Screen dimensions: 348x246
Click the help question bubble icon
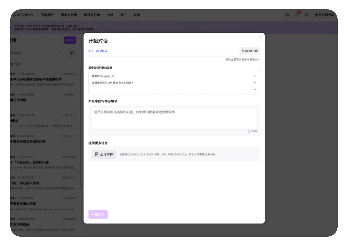[307, 15]
